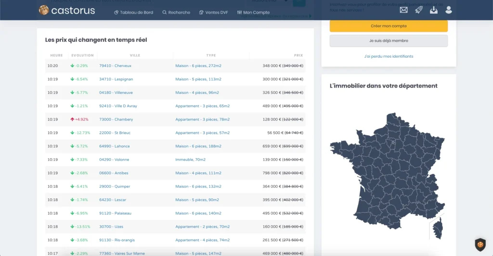Expand the Mon Compte menu
Viewport: 493px width, 256px height.
click(253, 13)
